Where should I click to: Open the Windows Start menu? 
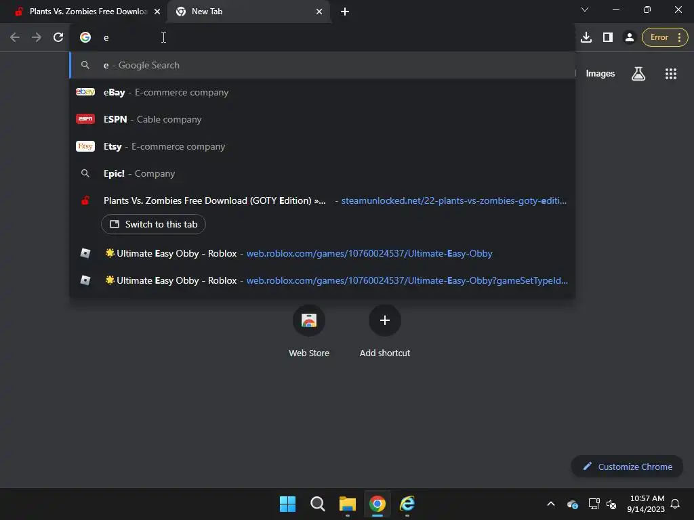coord(287,504)
